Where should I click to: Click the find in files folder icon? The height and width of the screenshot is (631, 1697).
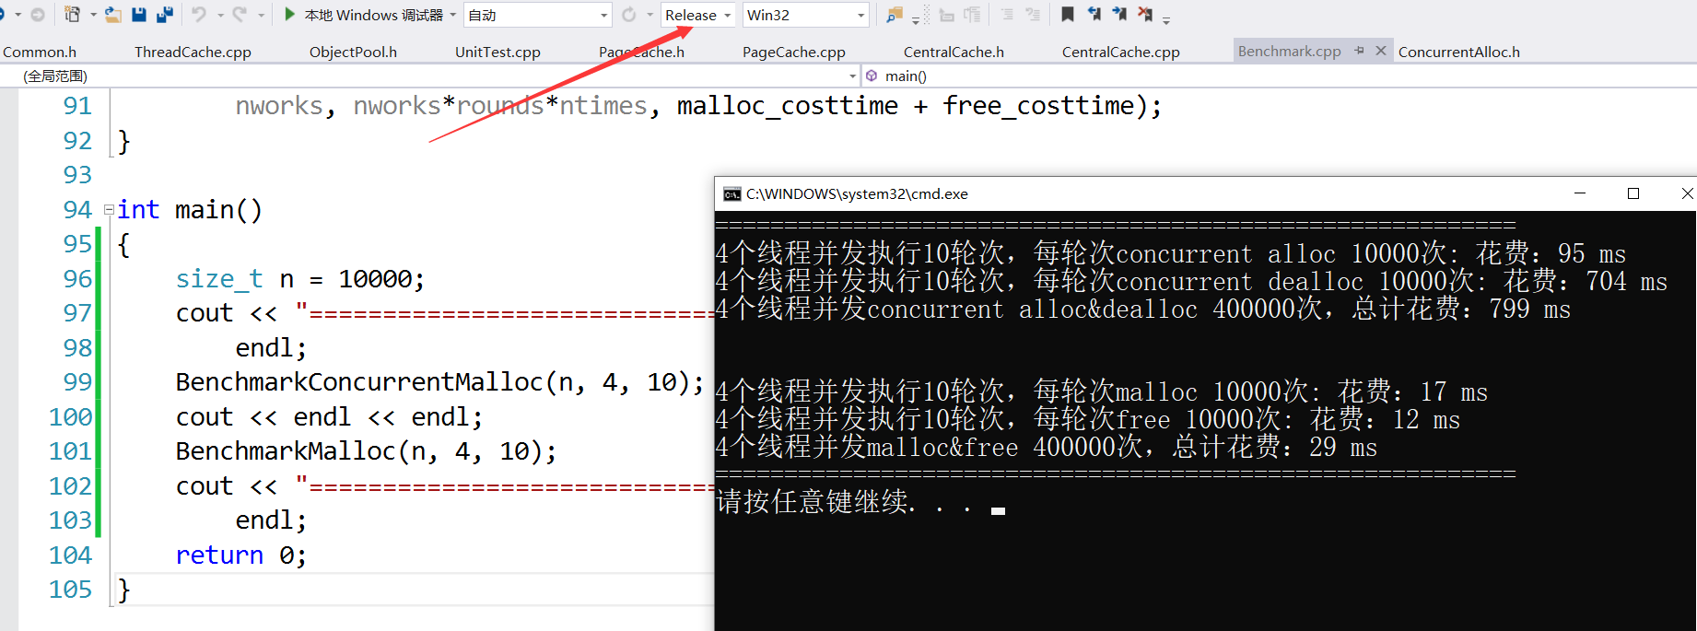[x=895, y=15]
